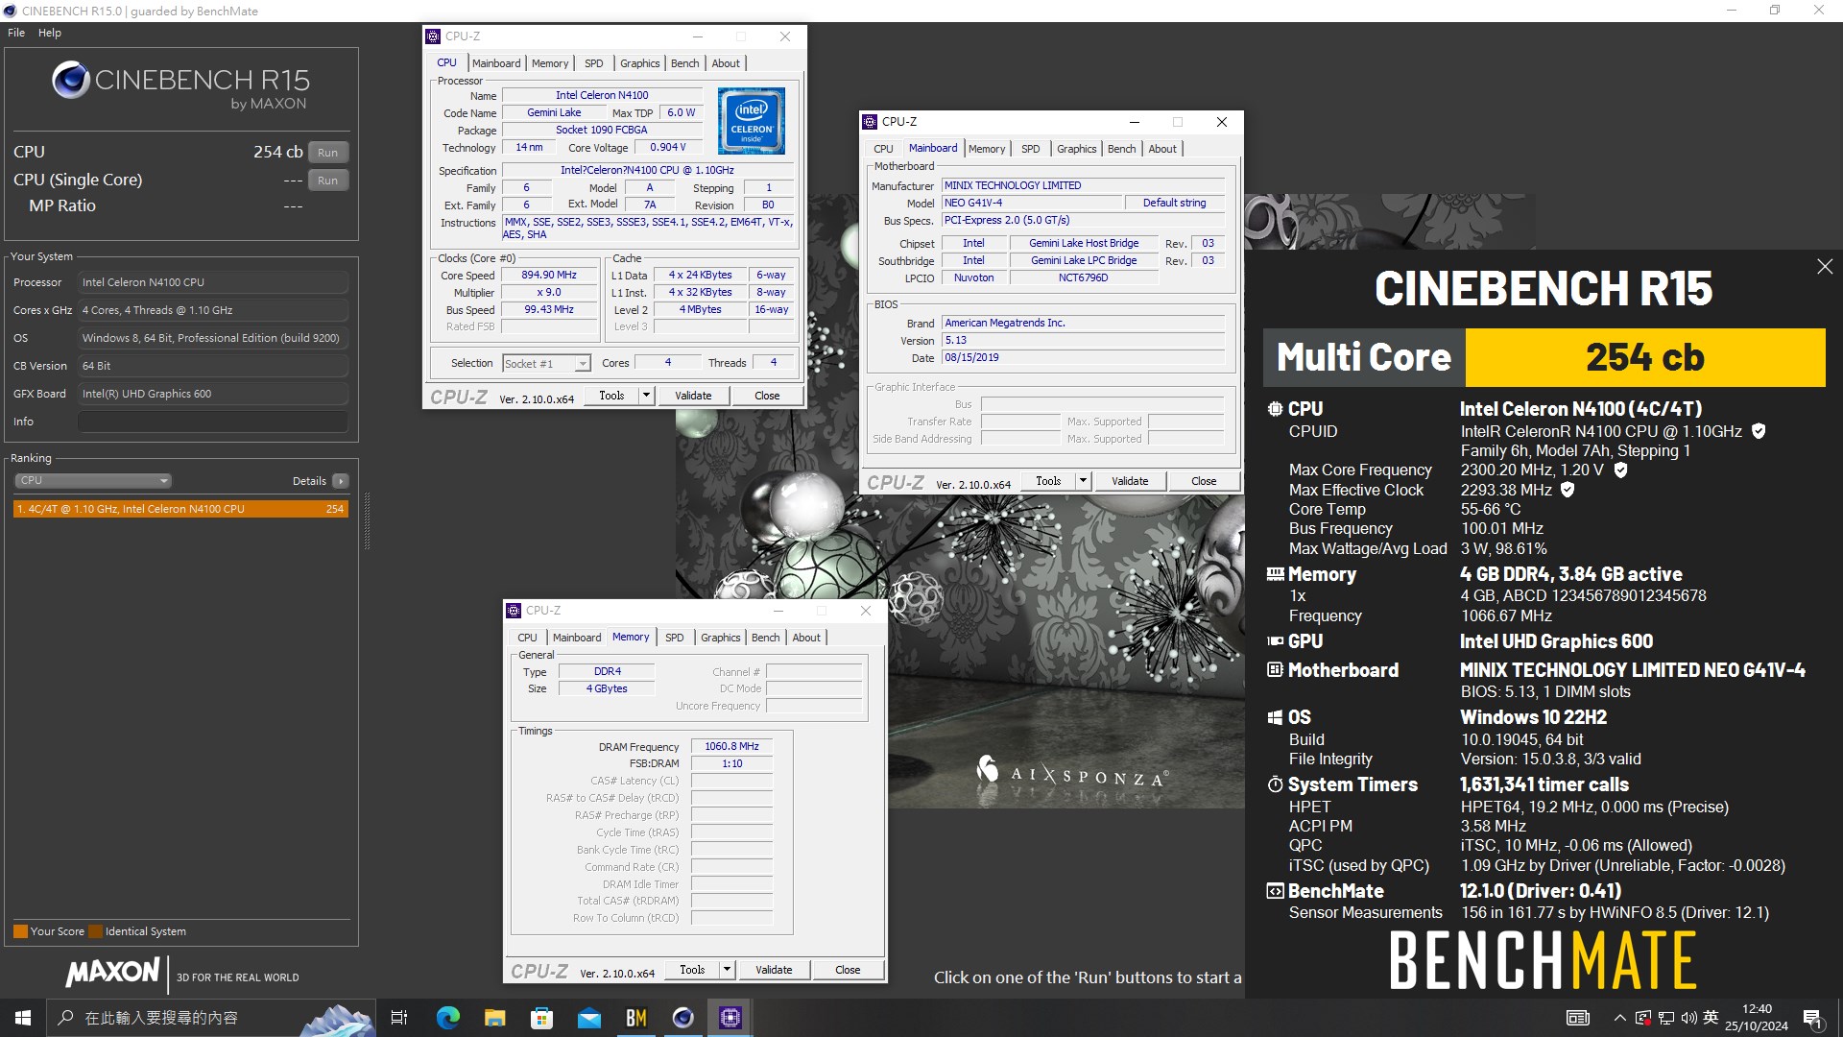Click the Cinebench R15 sphere logo
1843x1037 pixels.
coord(71,80)
